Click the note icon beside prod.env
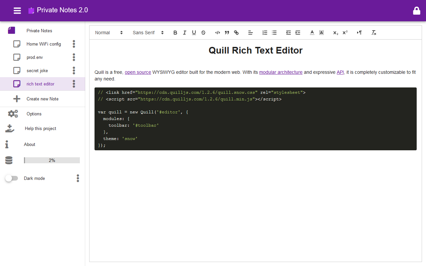The width and height of the screenshot is (426, 266). (17, 57)
